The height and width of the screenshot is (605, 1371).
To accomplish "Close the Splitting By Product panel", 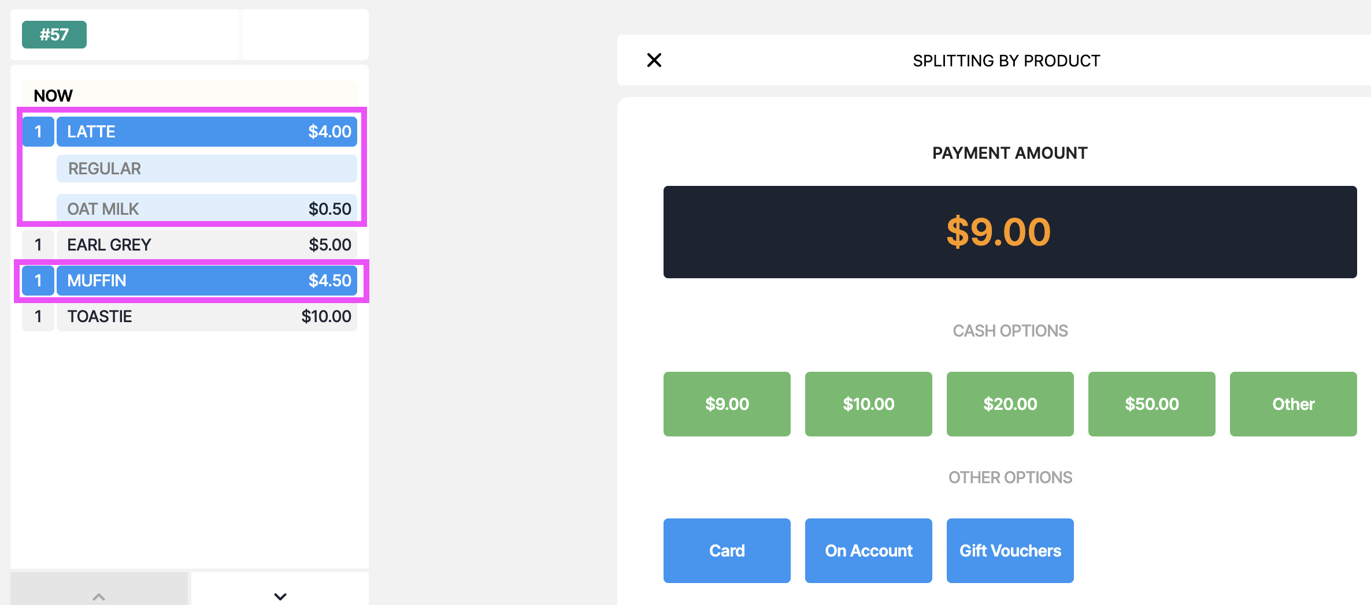I will click(654, 60).
